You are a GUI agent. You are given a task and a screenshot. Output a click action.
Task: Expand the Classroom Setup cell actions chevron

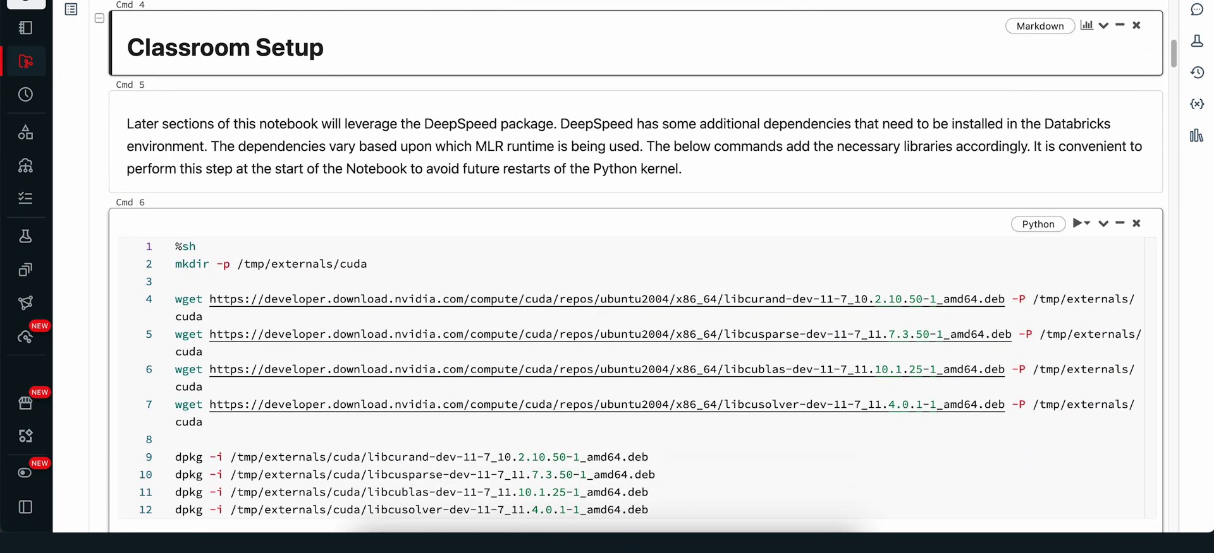[x=1103, y=26]
